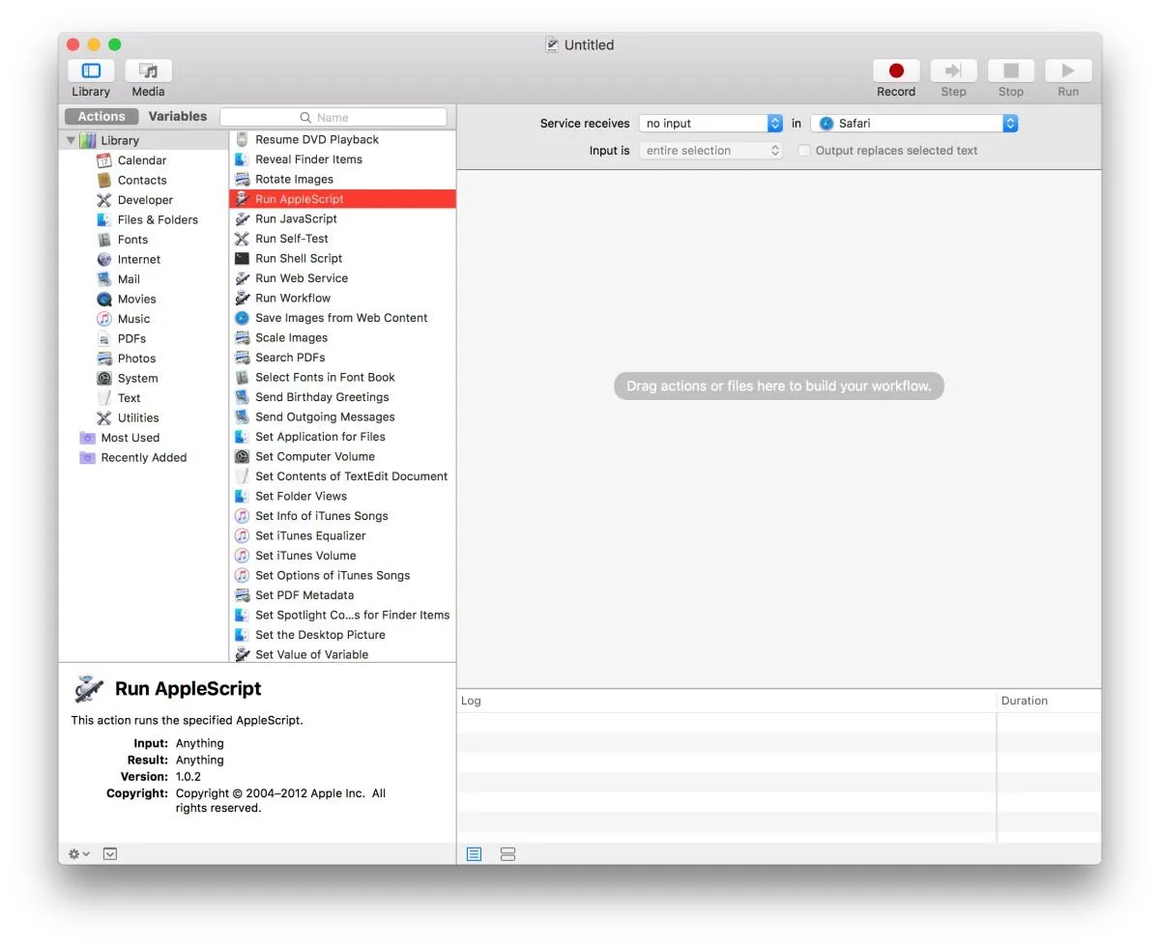Click the Name search field
The height and width of the screenshot is (948, 1160).
pyautogui.click(x=333, y=117)
